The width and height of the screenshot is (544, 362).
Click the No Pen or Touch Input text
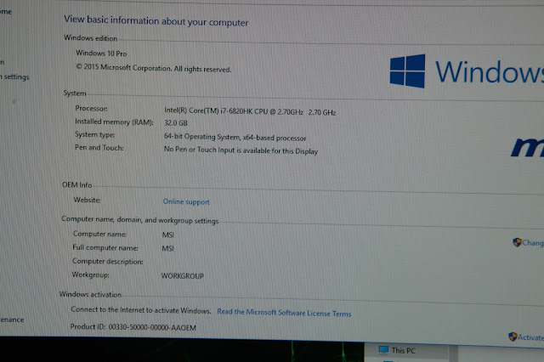click(241, 150)
